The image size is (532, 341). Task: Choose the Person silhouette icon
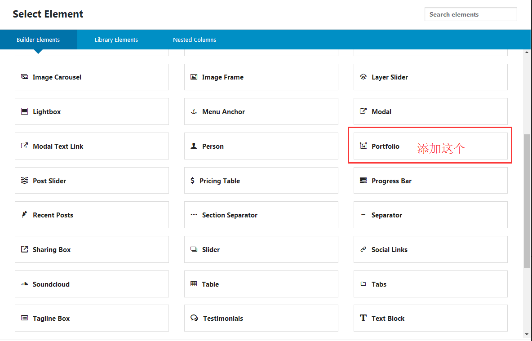[x=194, y=146]
